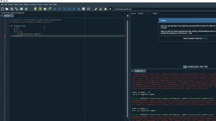Save the current file with floppy icon
The width and height of the screenshot is (216, 121).
point(12,9)
